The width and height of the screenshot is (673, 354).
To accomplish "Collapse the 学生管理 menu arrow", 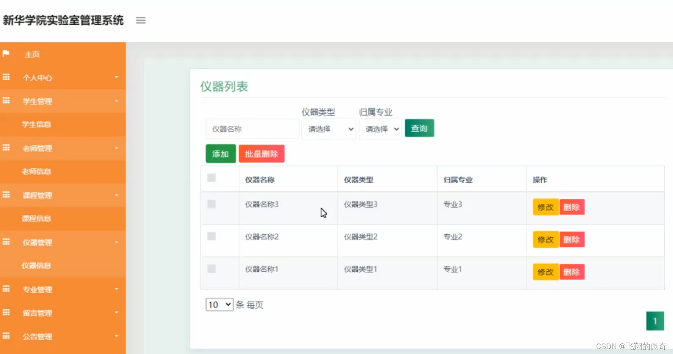I will [x=116, y=101].
